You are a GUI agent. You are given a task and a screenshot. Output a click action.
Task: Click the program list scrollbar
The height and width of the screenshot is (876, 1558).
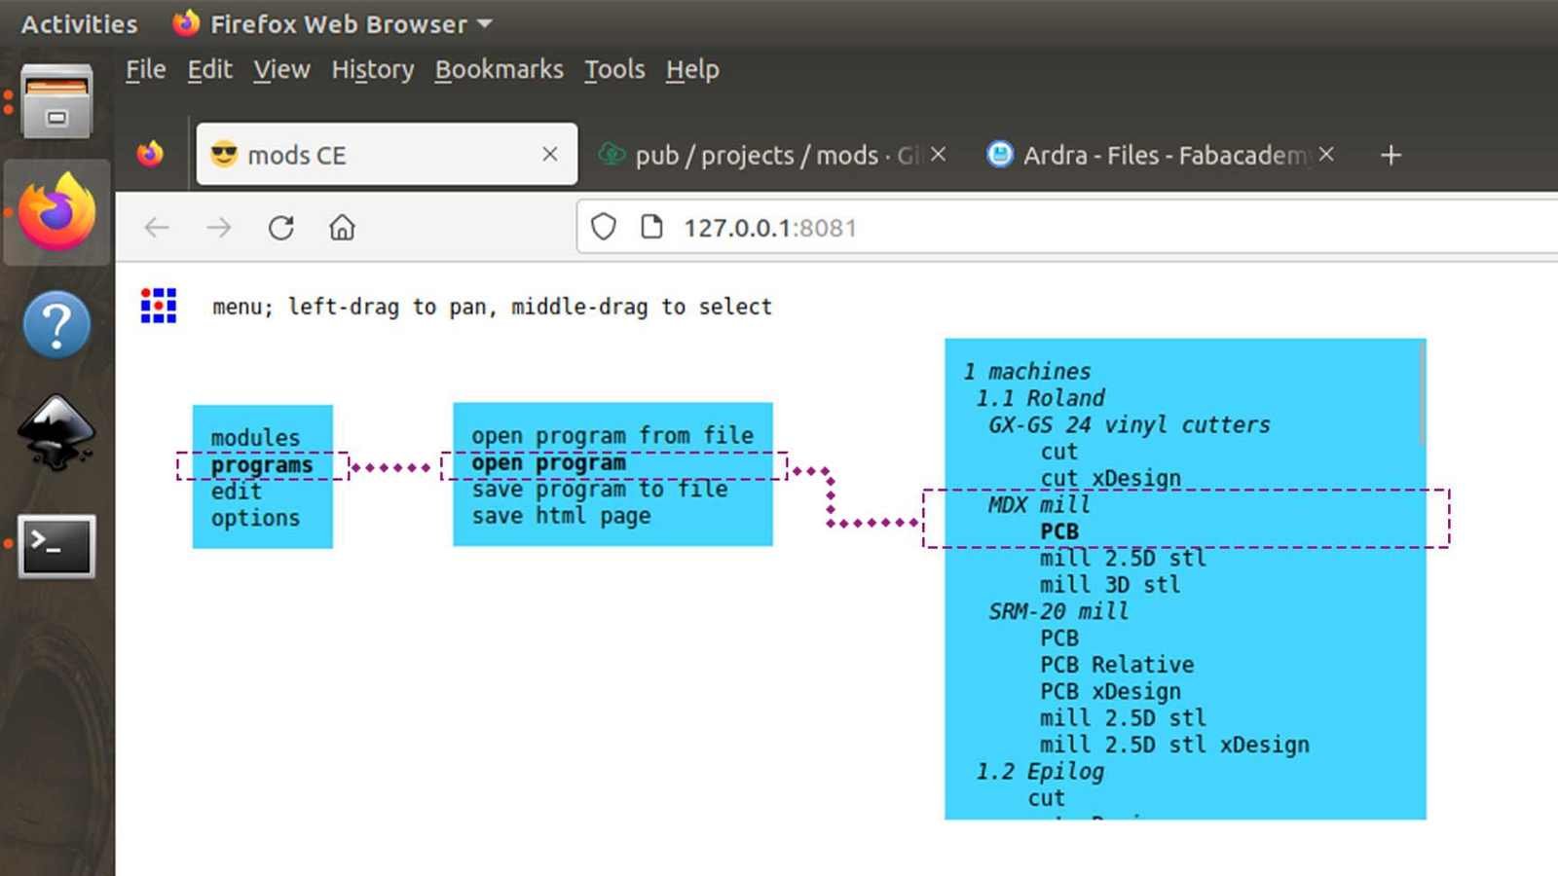[x=1423, y=394]
